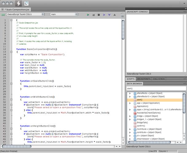Collapse fold marker at line 46
The image size is (187, 153).
pos(11,139)
